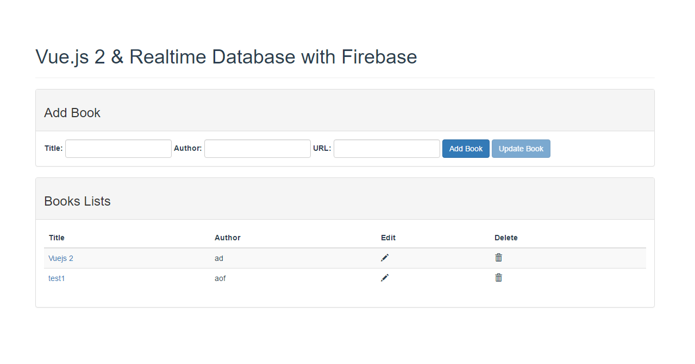Click the Edit column header

[389, 238]
